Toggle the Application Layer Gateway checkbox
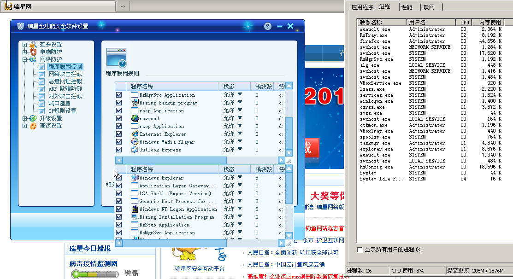513x279 pixels. coord(119,186)
